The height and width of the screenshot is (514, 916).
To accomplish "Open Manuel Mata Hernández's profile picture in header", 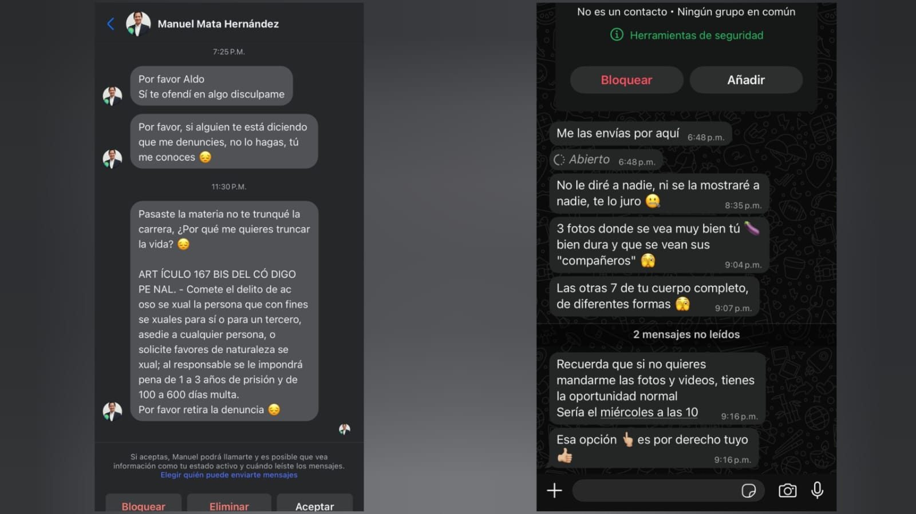I will pos(138,24).
